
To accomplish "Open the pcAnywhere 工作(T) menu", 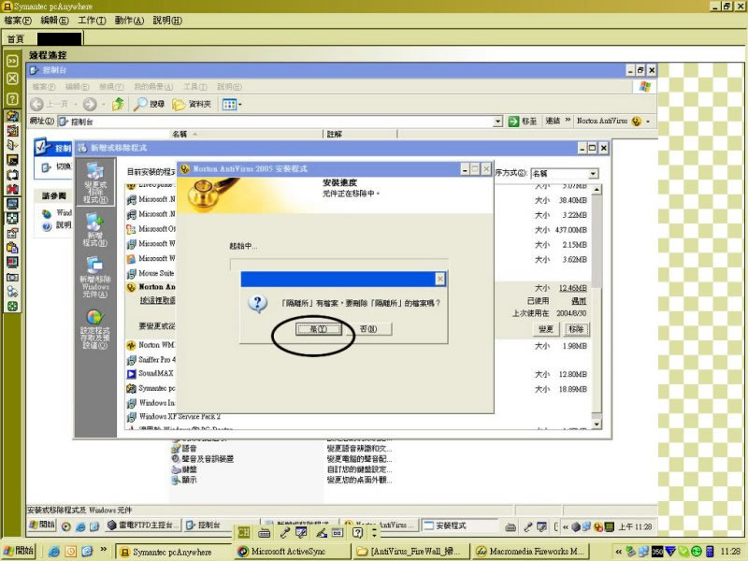I will point(92,20).
